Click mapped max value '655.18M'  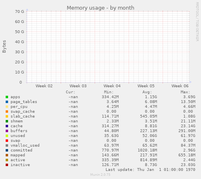coord(187,155)
